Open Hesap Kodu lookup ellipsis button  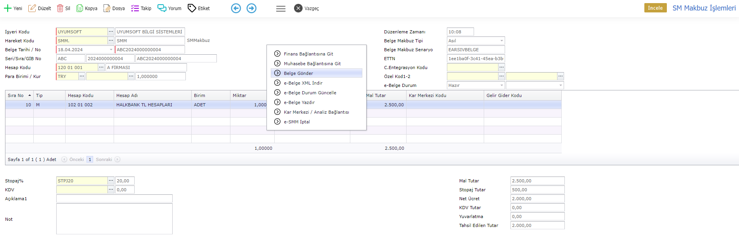101,67
